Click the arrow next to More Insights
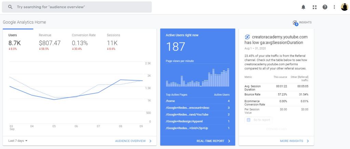 pyautogui.click(x=308, y=141)
